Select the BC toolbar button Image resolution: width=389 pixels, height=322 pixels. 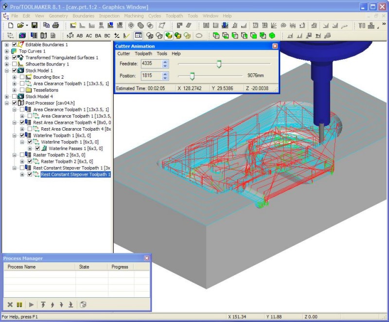pos(107,36)
